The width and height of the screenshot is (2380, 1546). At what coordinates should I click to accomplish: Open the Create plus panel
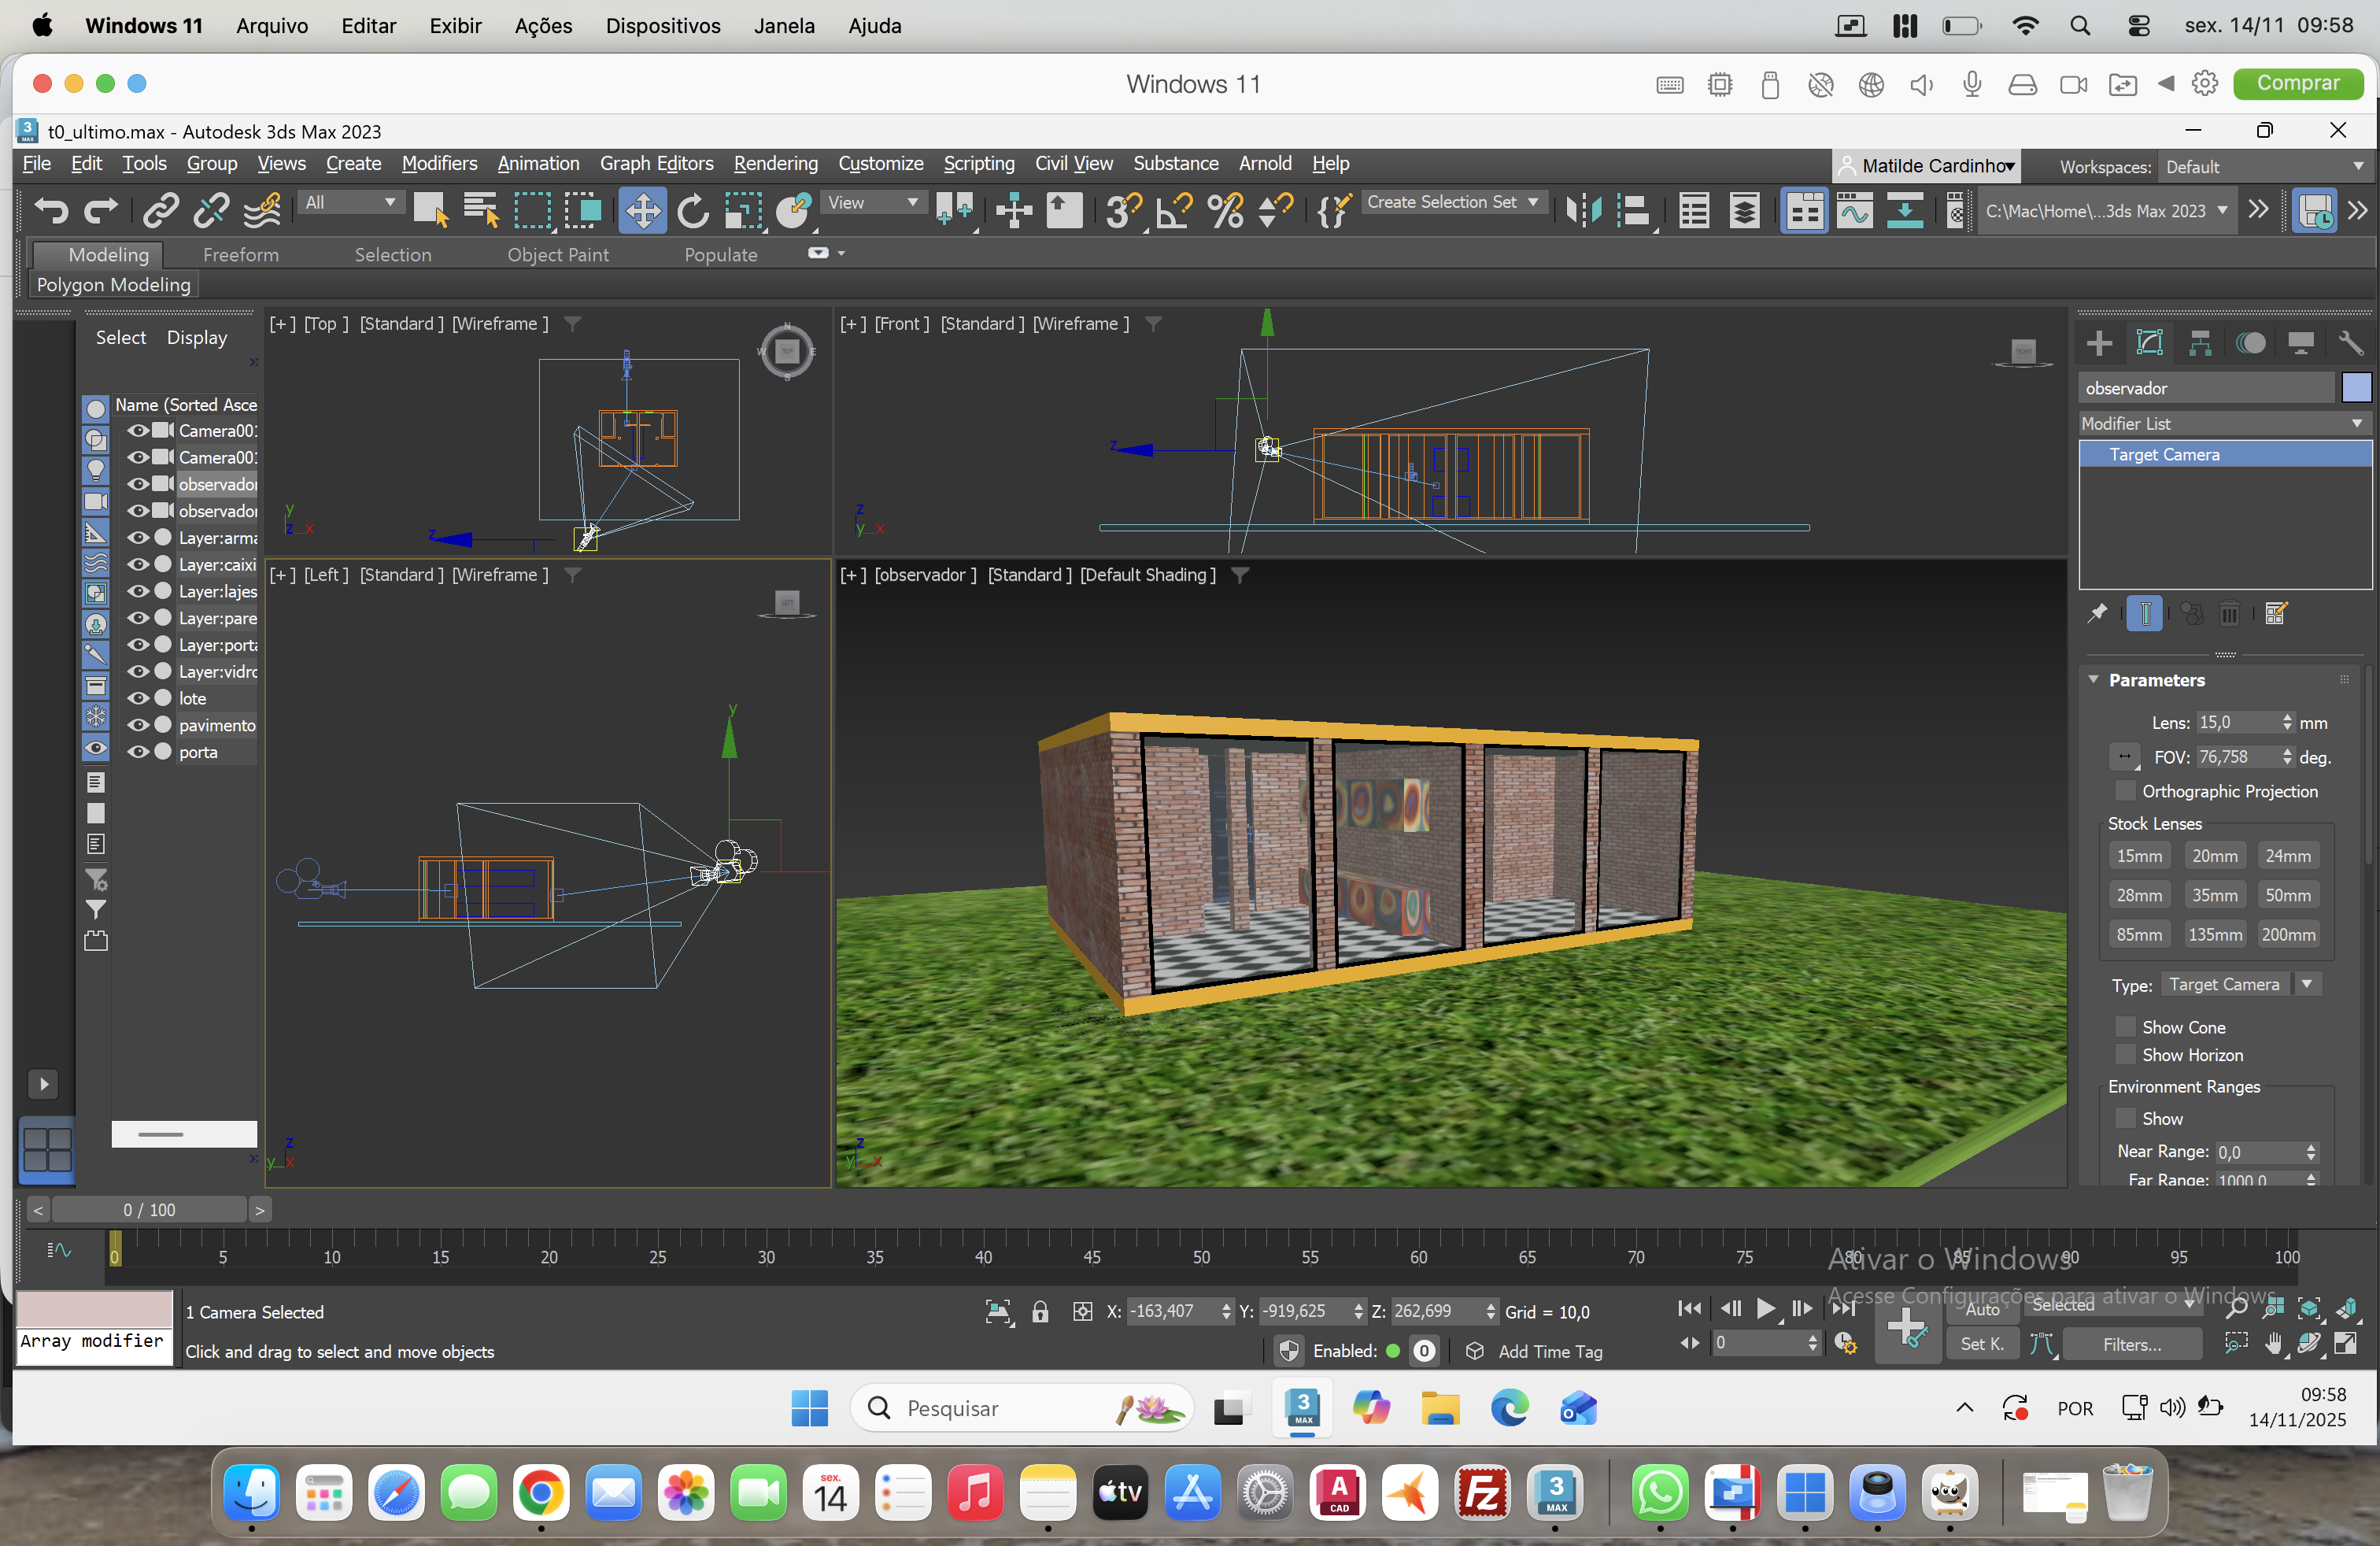[2099, 343]
